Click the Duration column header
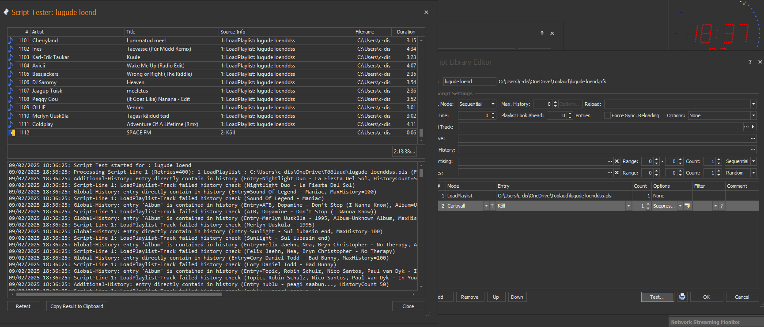This screenshot has height=327, width=764. 405,32
